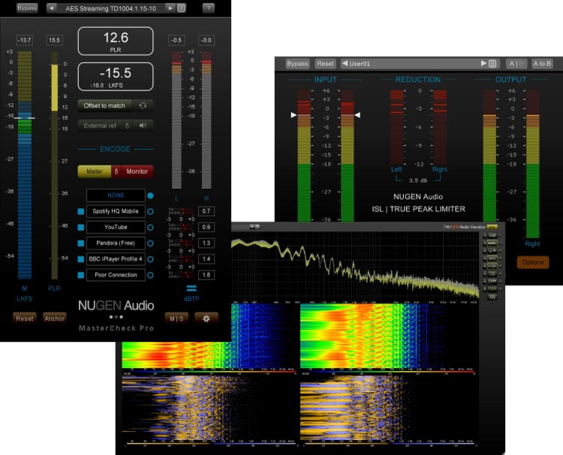Open MasterCheck settings via the gear icon
The width and height of the screenshot is (563, 455).
207,318
